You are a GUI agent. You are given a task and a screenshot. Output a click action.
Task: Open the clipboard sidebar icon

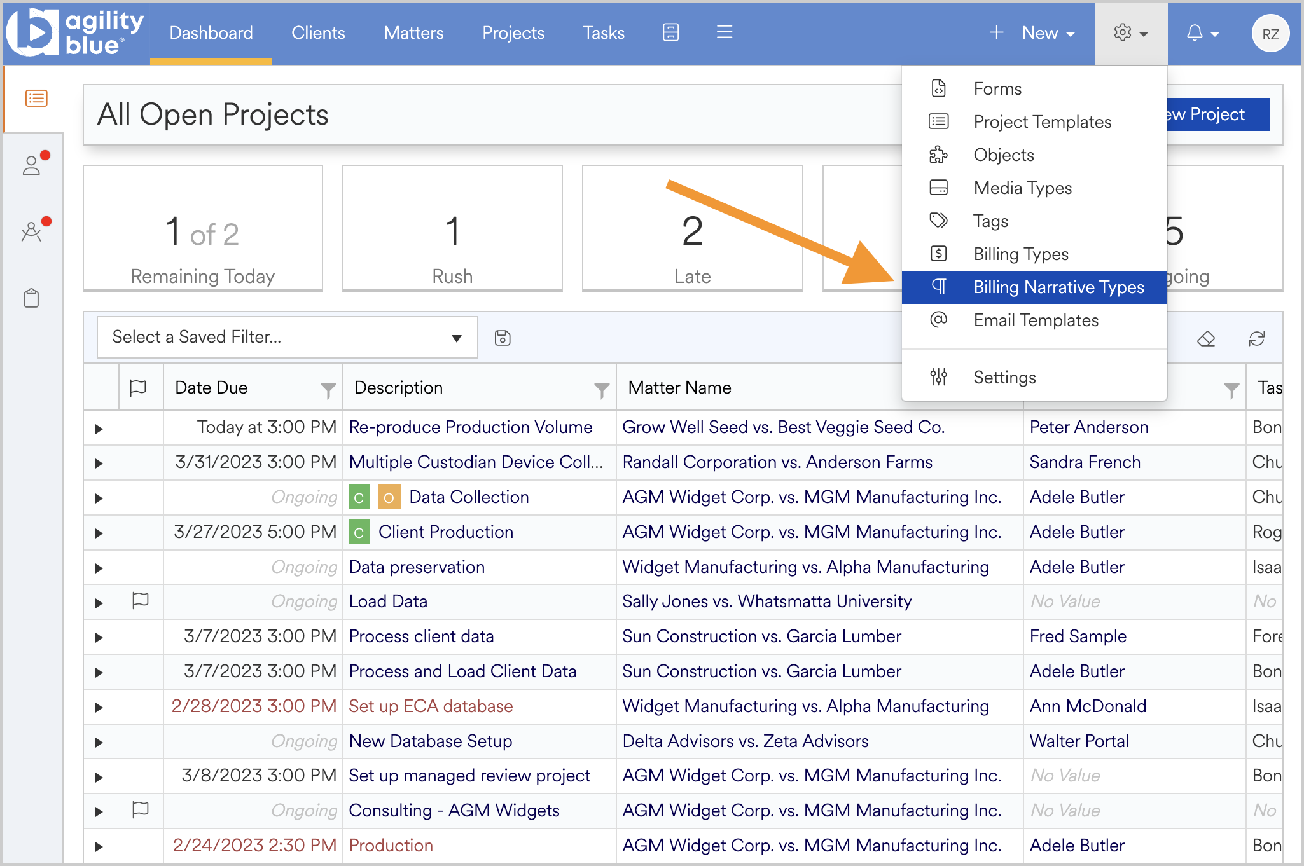pyautogui.click(x=32, y=298)
